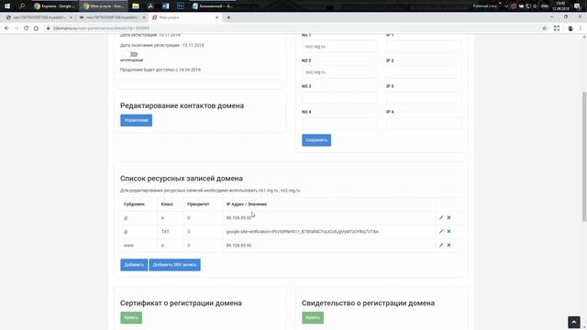Open Photoshop from the taskbar
Image resolution: width=587 pixels, height=330 pixels.
(181, 6)
